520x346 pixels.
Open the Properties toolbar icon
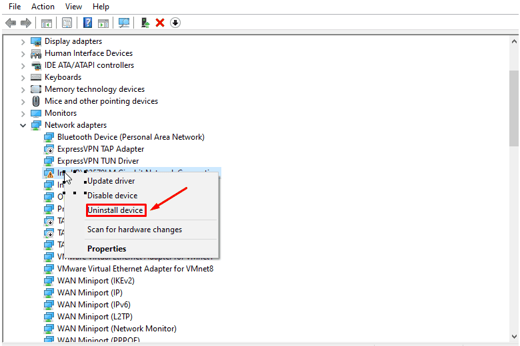tap(67, 23)
